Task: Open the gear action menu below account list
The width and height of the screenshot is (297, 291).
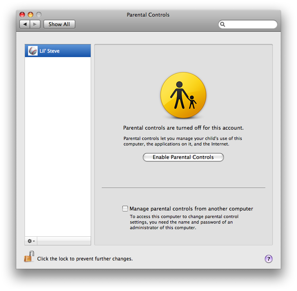Action: click(31, 241)
